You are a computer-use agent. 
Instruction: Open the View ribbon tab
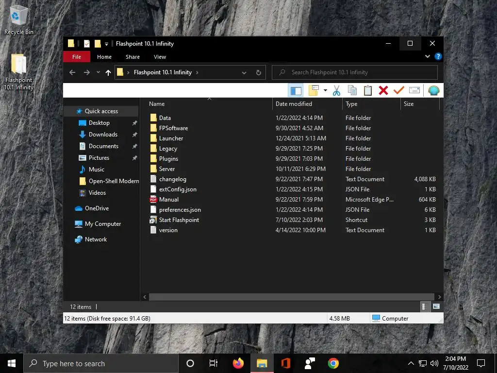point(160,57)
